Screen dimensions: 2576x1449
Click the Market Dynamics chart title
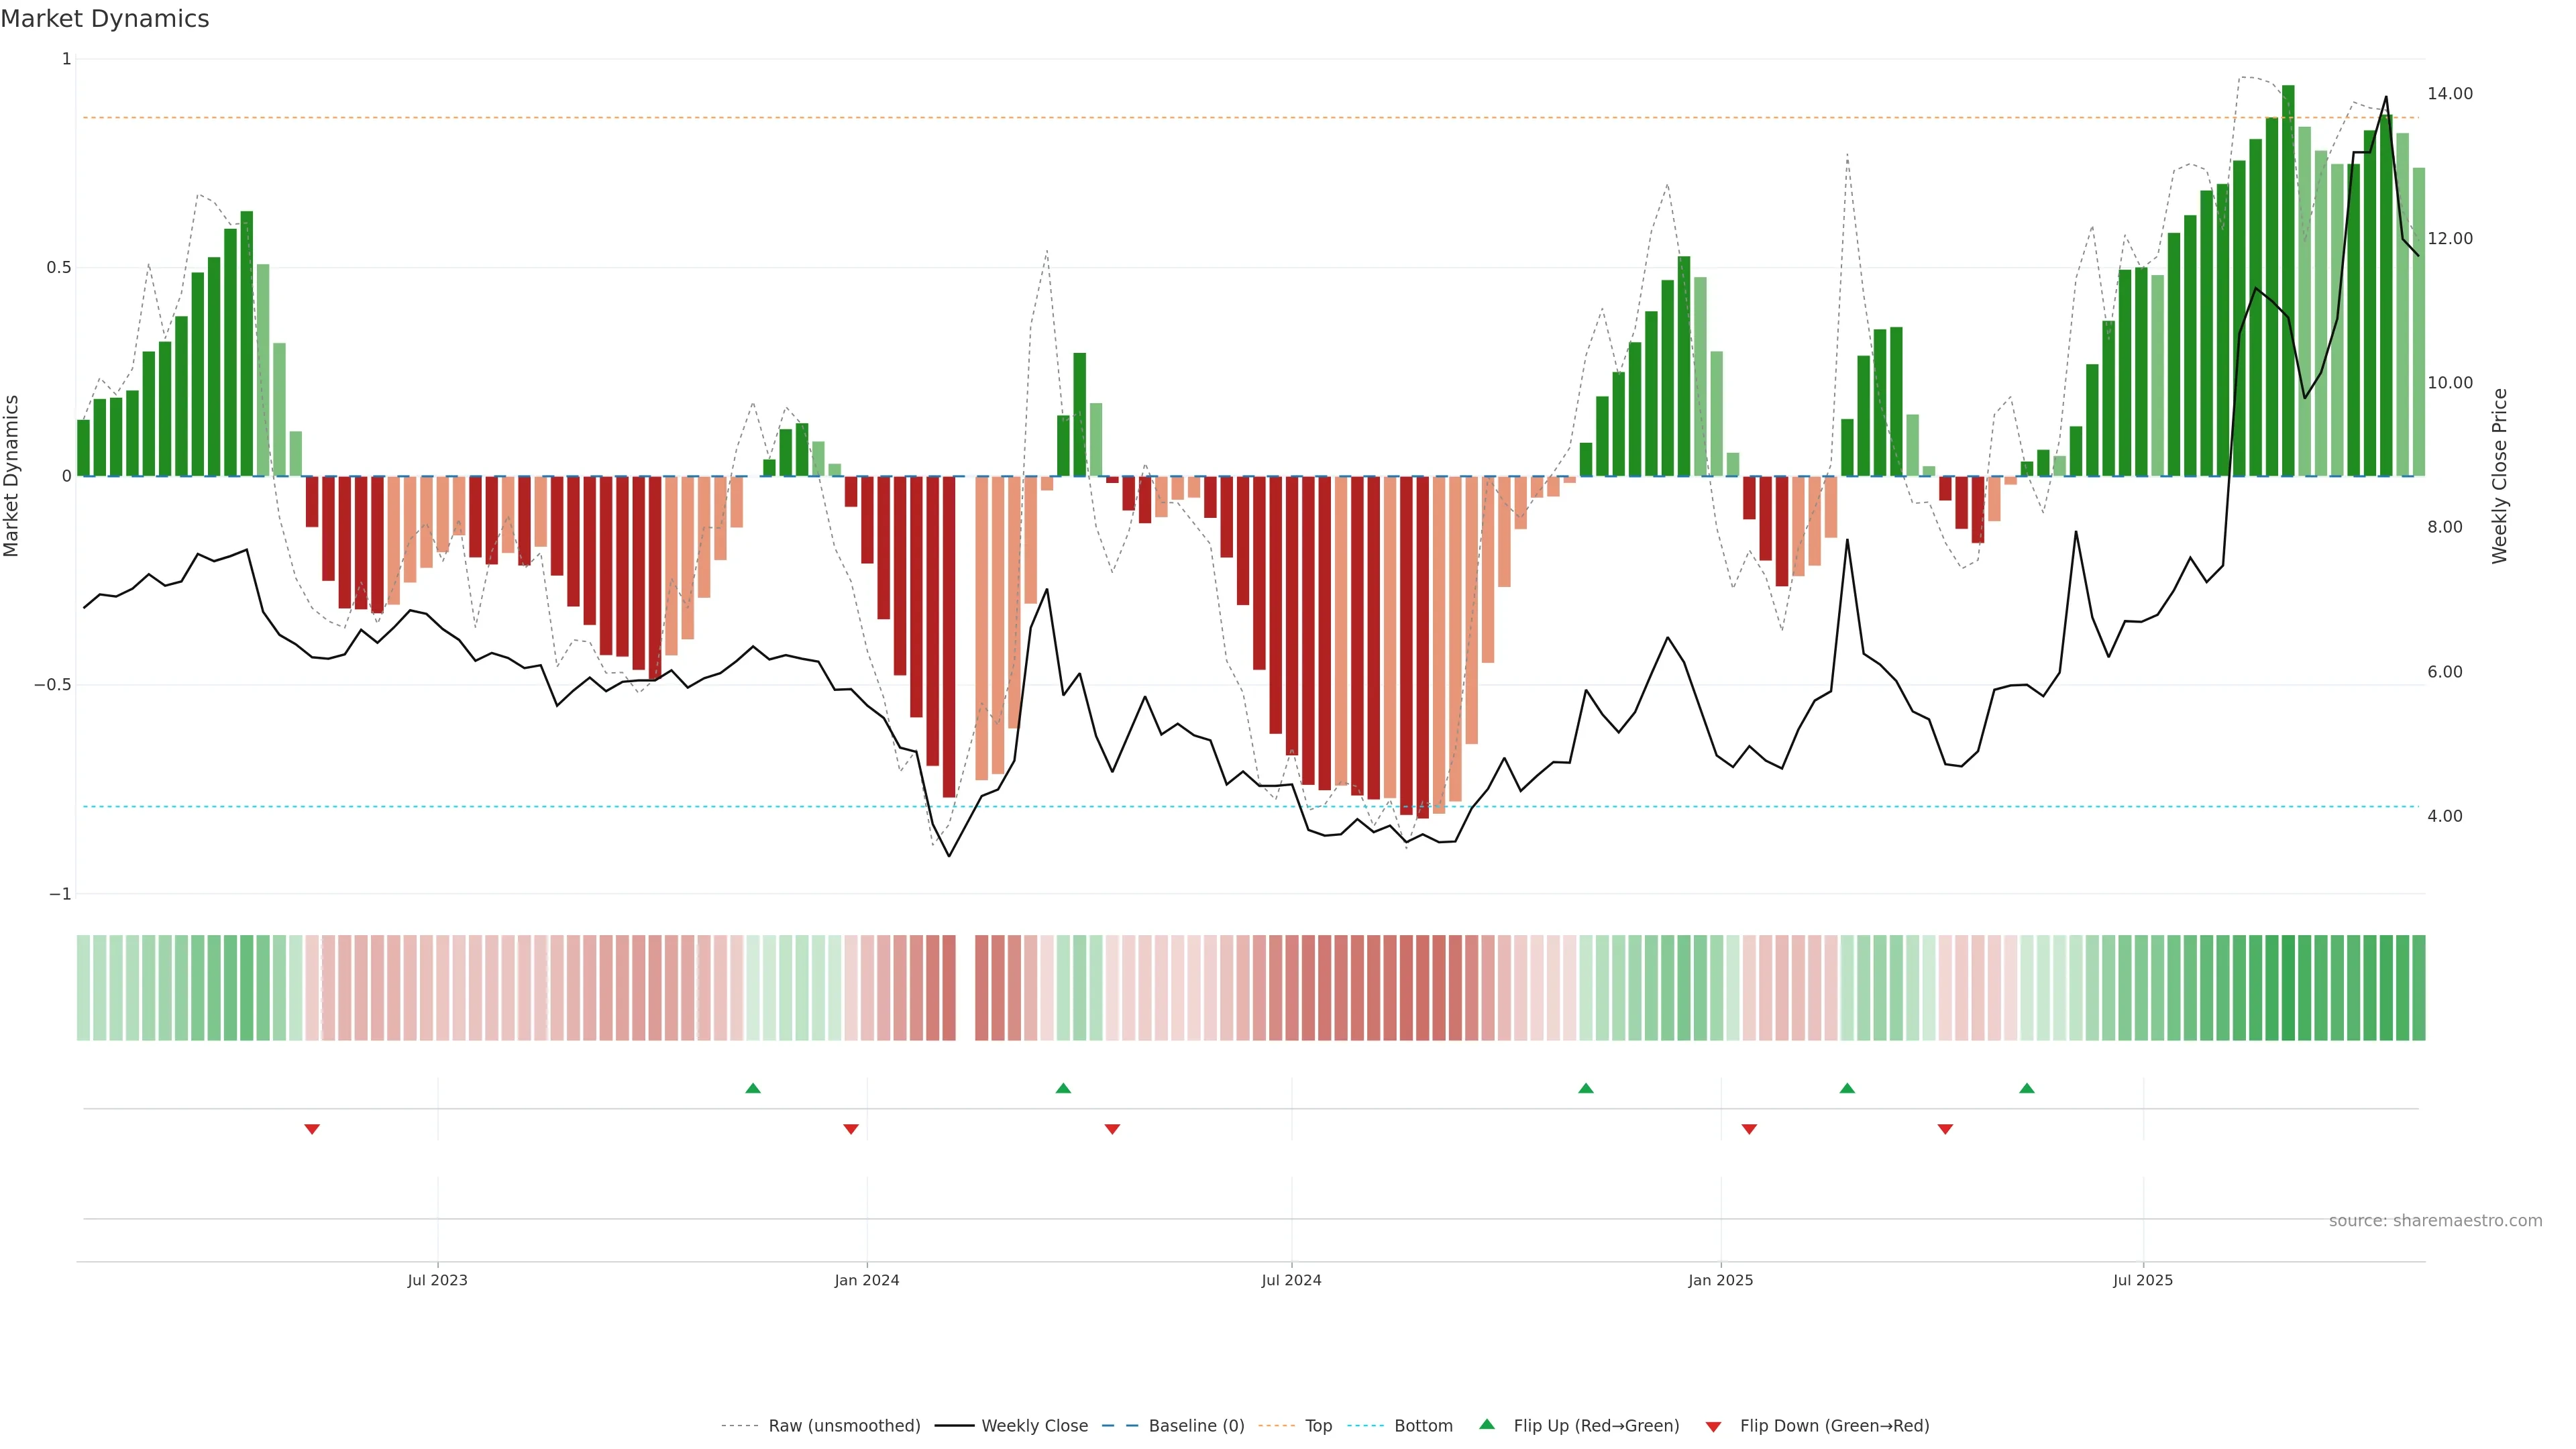click(105, 19)
